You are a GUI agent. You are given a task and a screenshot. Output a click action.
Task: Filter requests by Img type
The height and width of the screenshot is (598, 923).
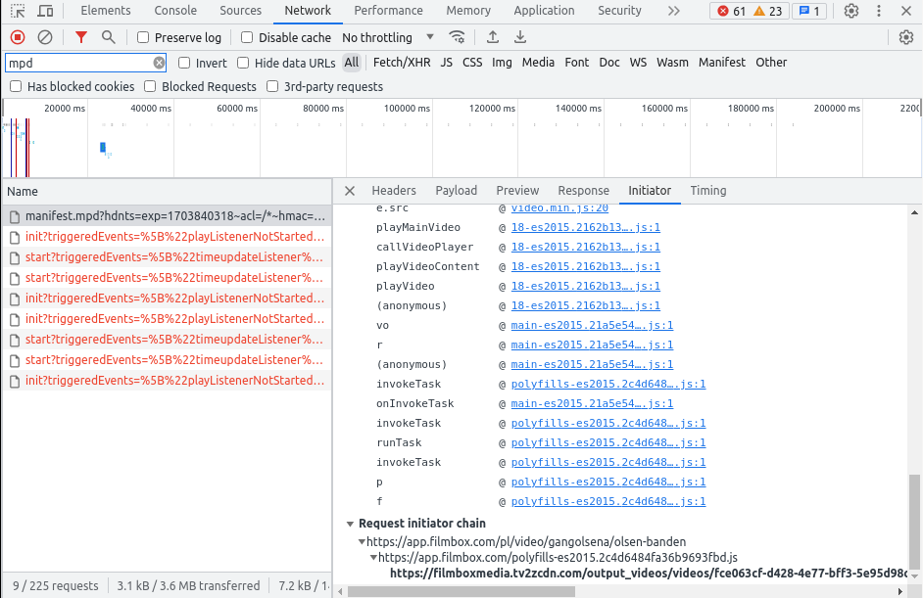(x=502, y=63)
